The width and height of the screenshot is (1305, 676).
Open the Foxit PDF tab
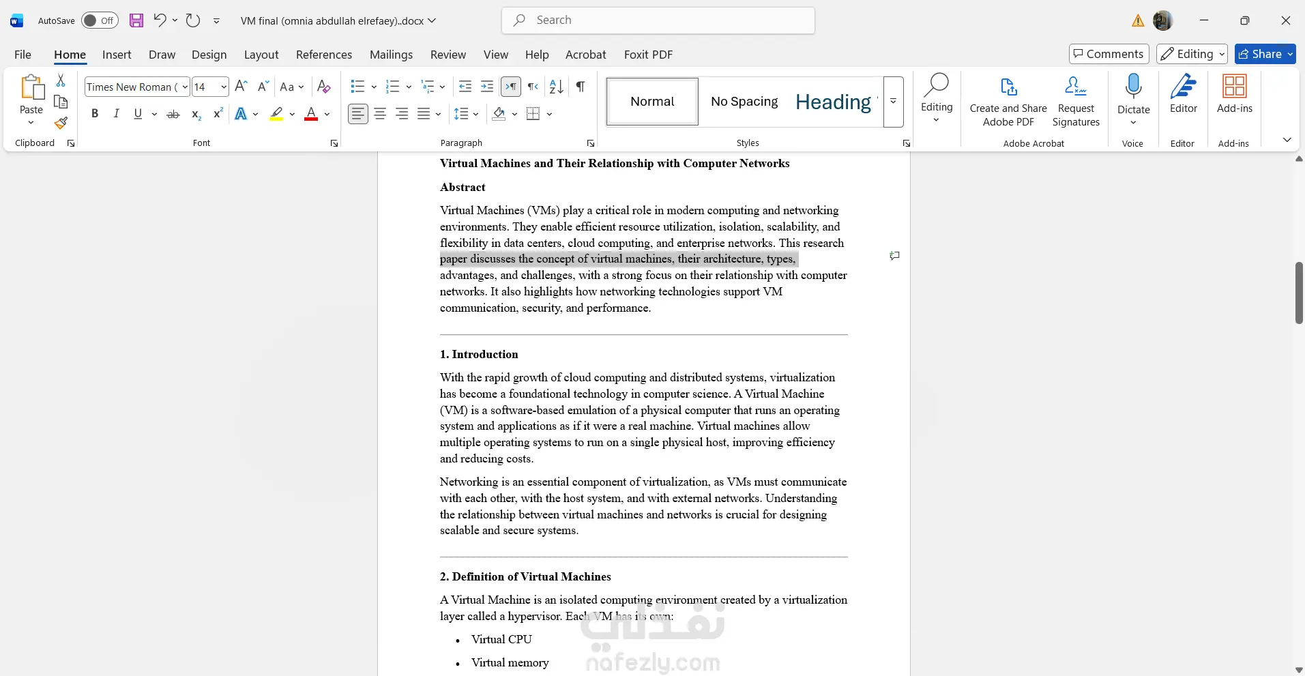648,55
